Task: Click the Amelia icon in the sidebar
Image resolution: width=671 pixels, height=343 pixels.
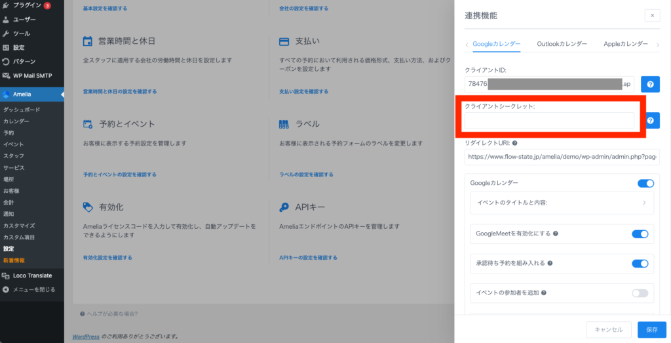Action: pyautogui.click(x=7, y=94)
